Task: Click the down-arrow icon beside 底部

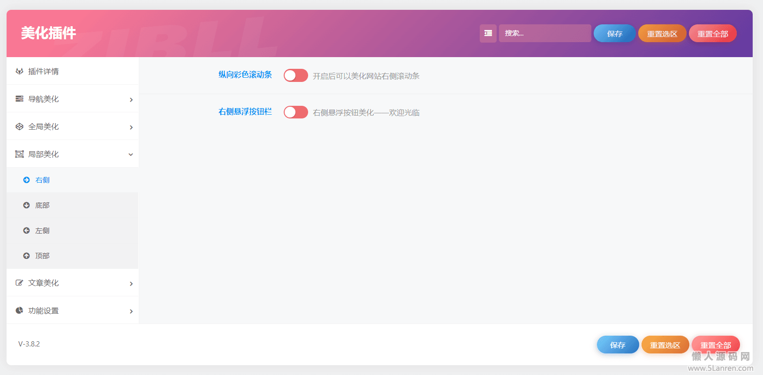Action: (26, 205)
